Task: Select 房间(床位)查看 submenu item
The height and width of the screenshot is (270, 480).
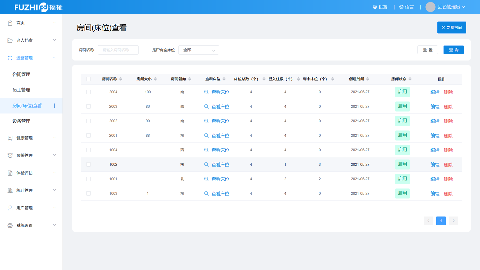Action: click(x=31, y=106)
